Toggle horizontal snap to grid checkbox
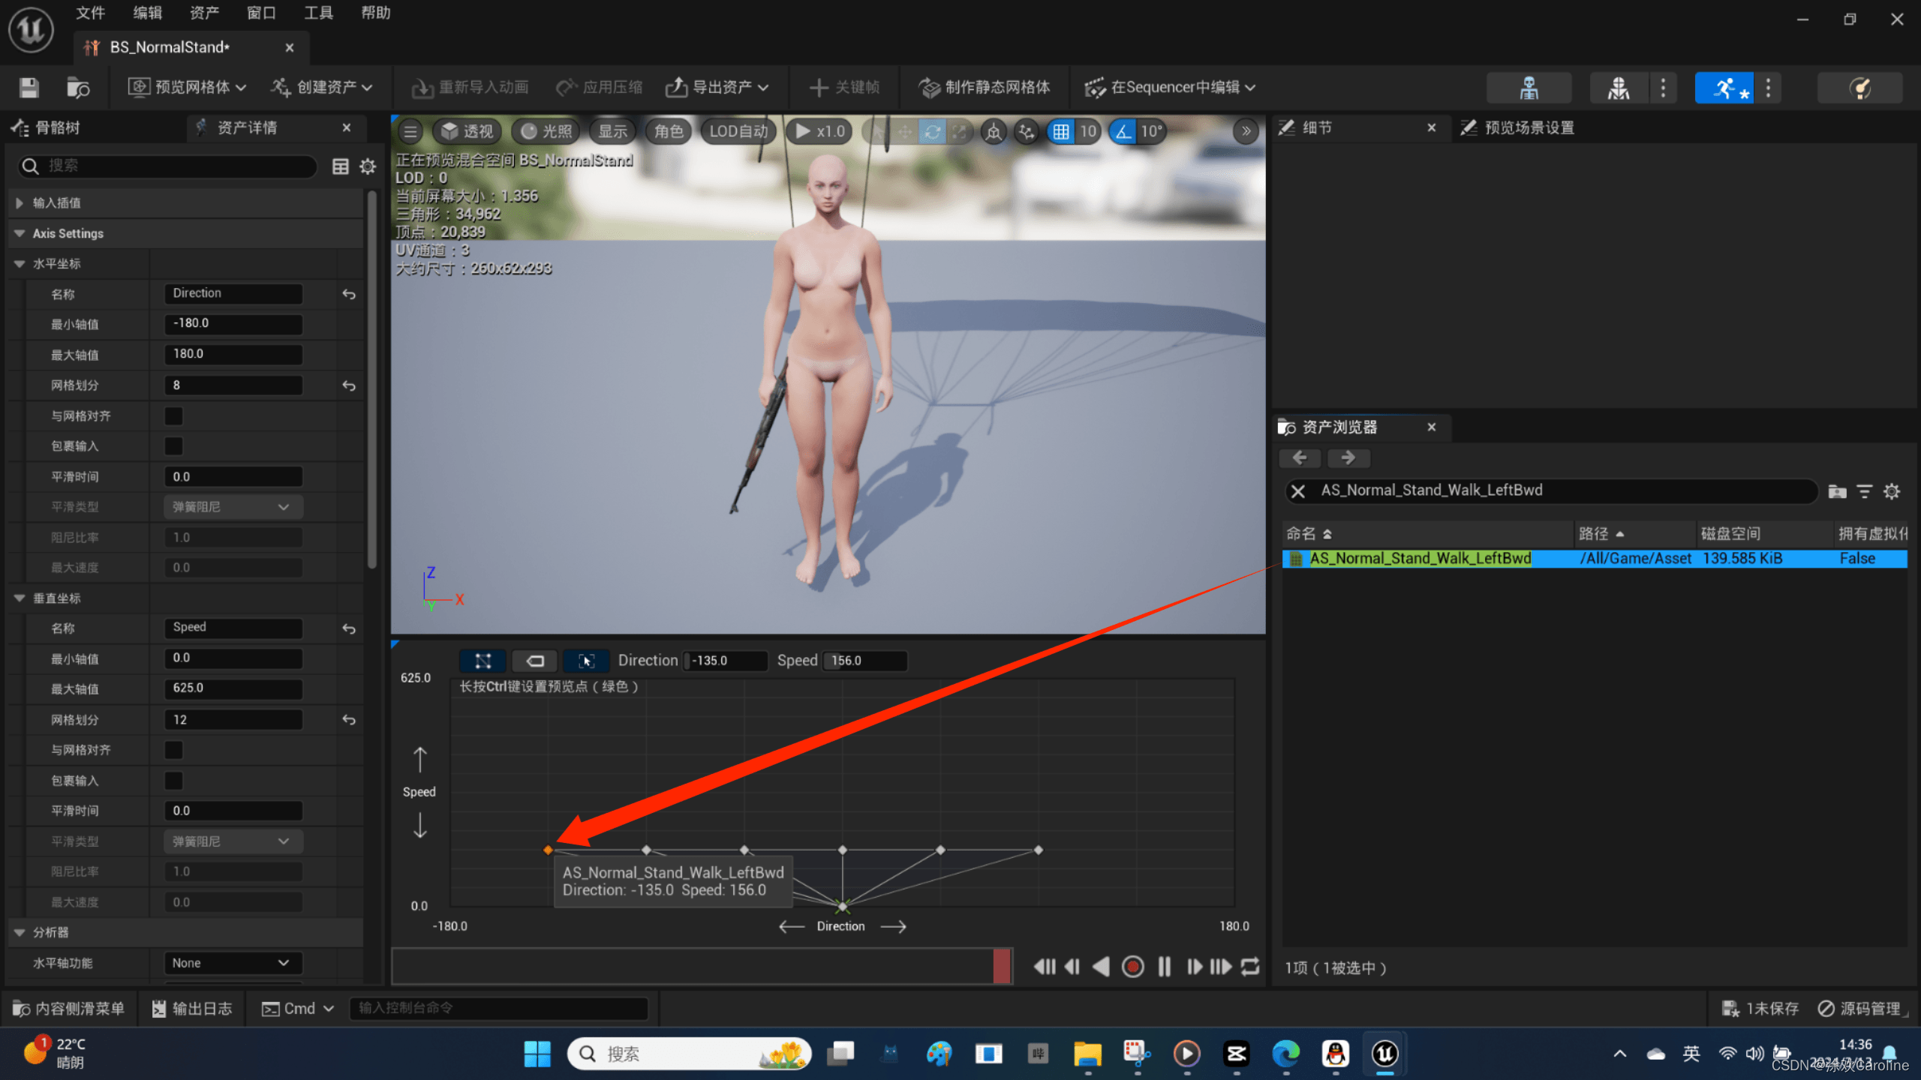 [x=173, y=415]
